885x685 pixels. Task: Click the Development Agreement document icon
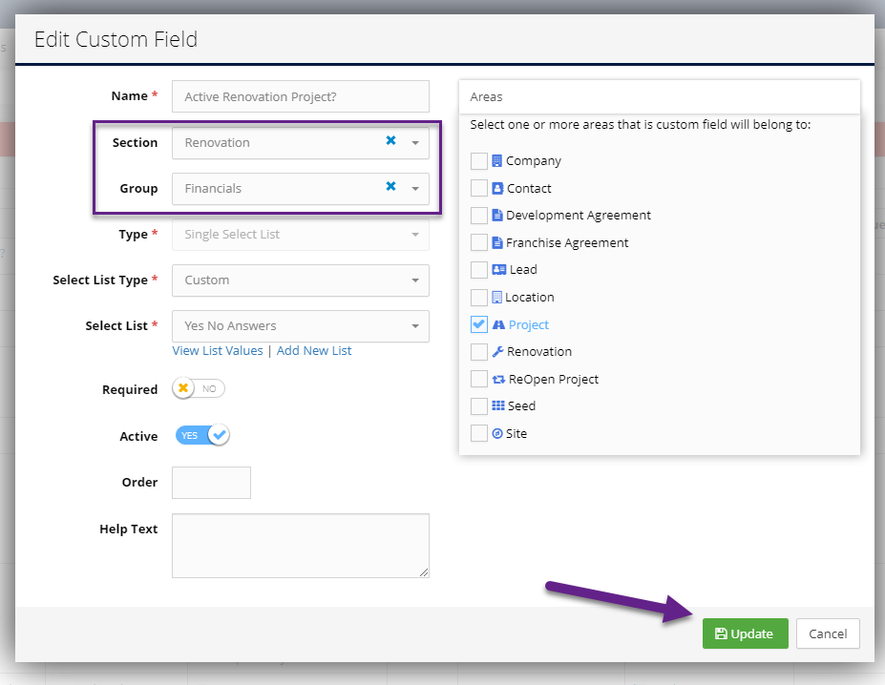point(497,215)
